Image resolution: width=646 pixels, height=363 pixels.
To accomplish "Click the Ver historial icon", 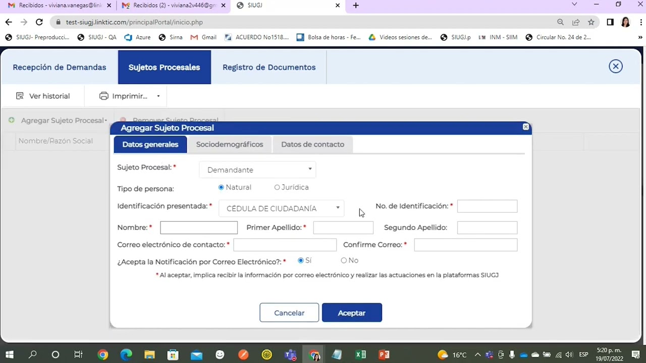I will [20, 96].
